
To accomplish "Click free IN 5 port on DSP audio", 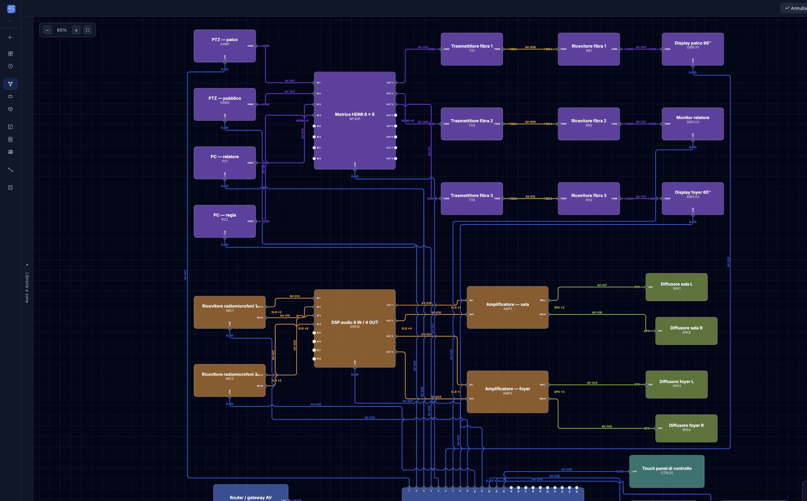I will [314, 333].
